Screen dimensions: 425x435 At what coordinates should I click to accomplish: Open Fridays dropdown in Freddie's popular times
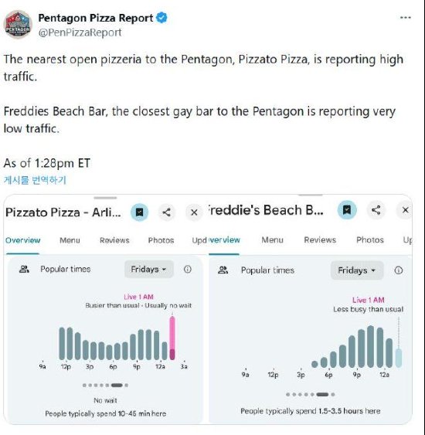[357, 270]
